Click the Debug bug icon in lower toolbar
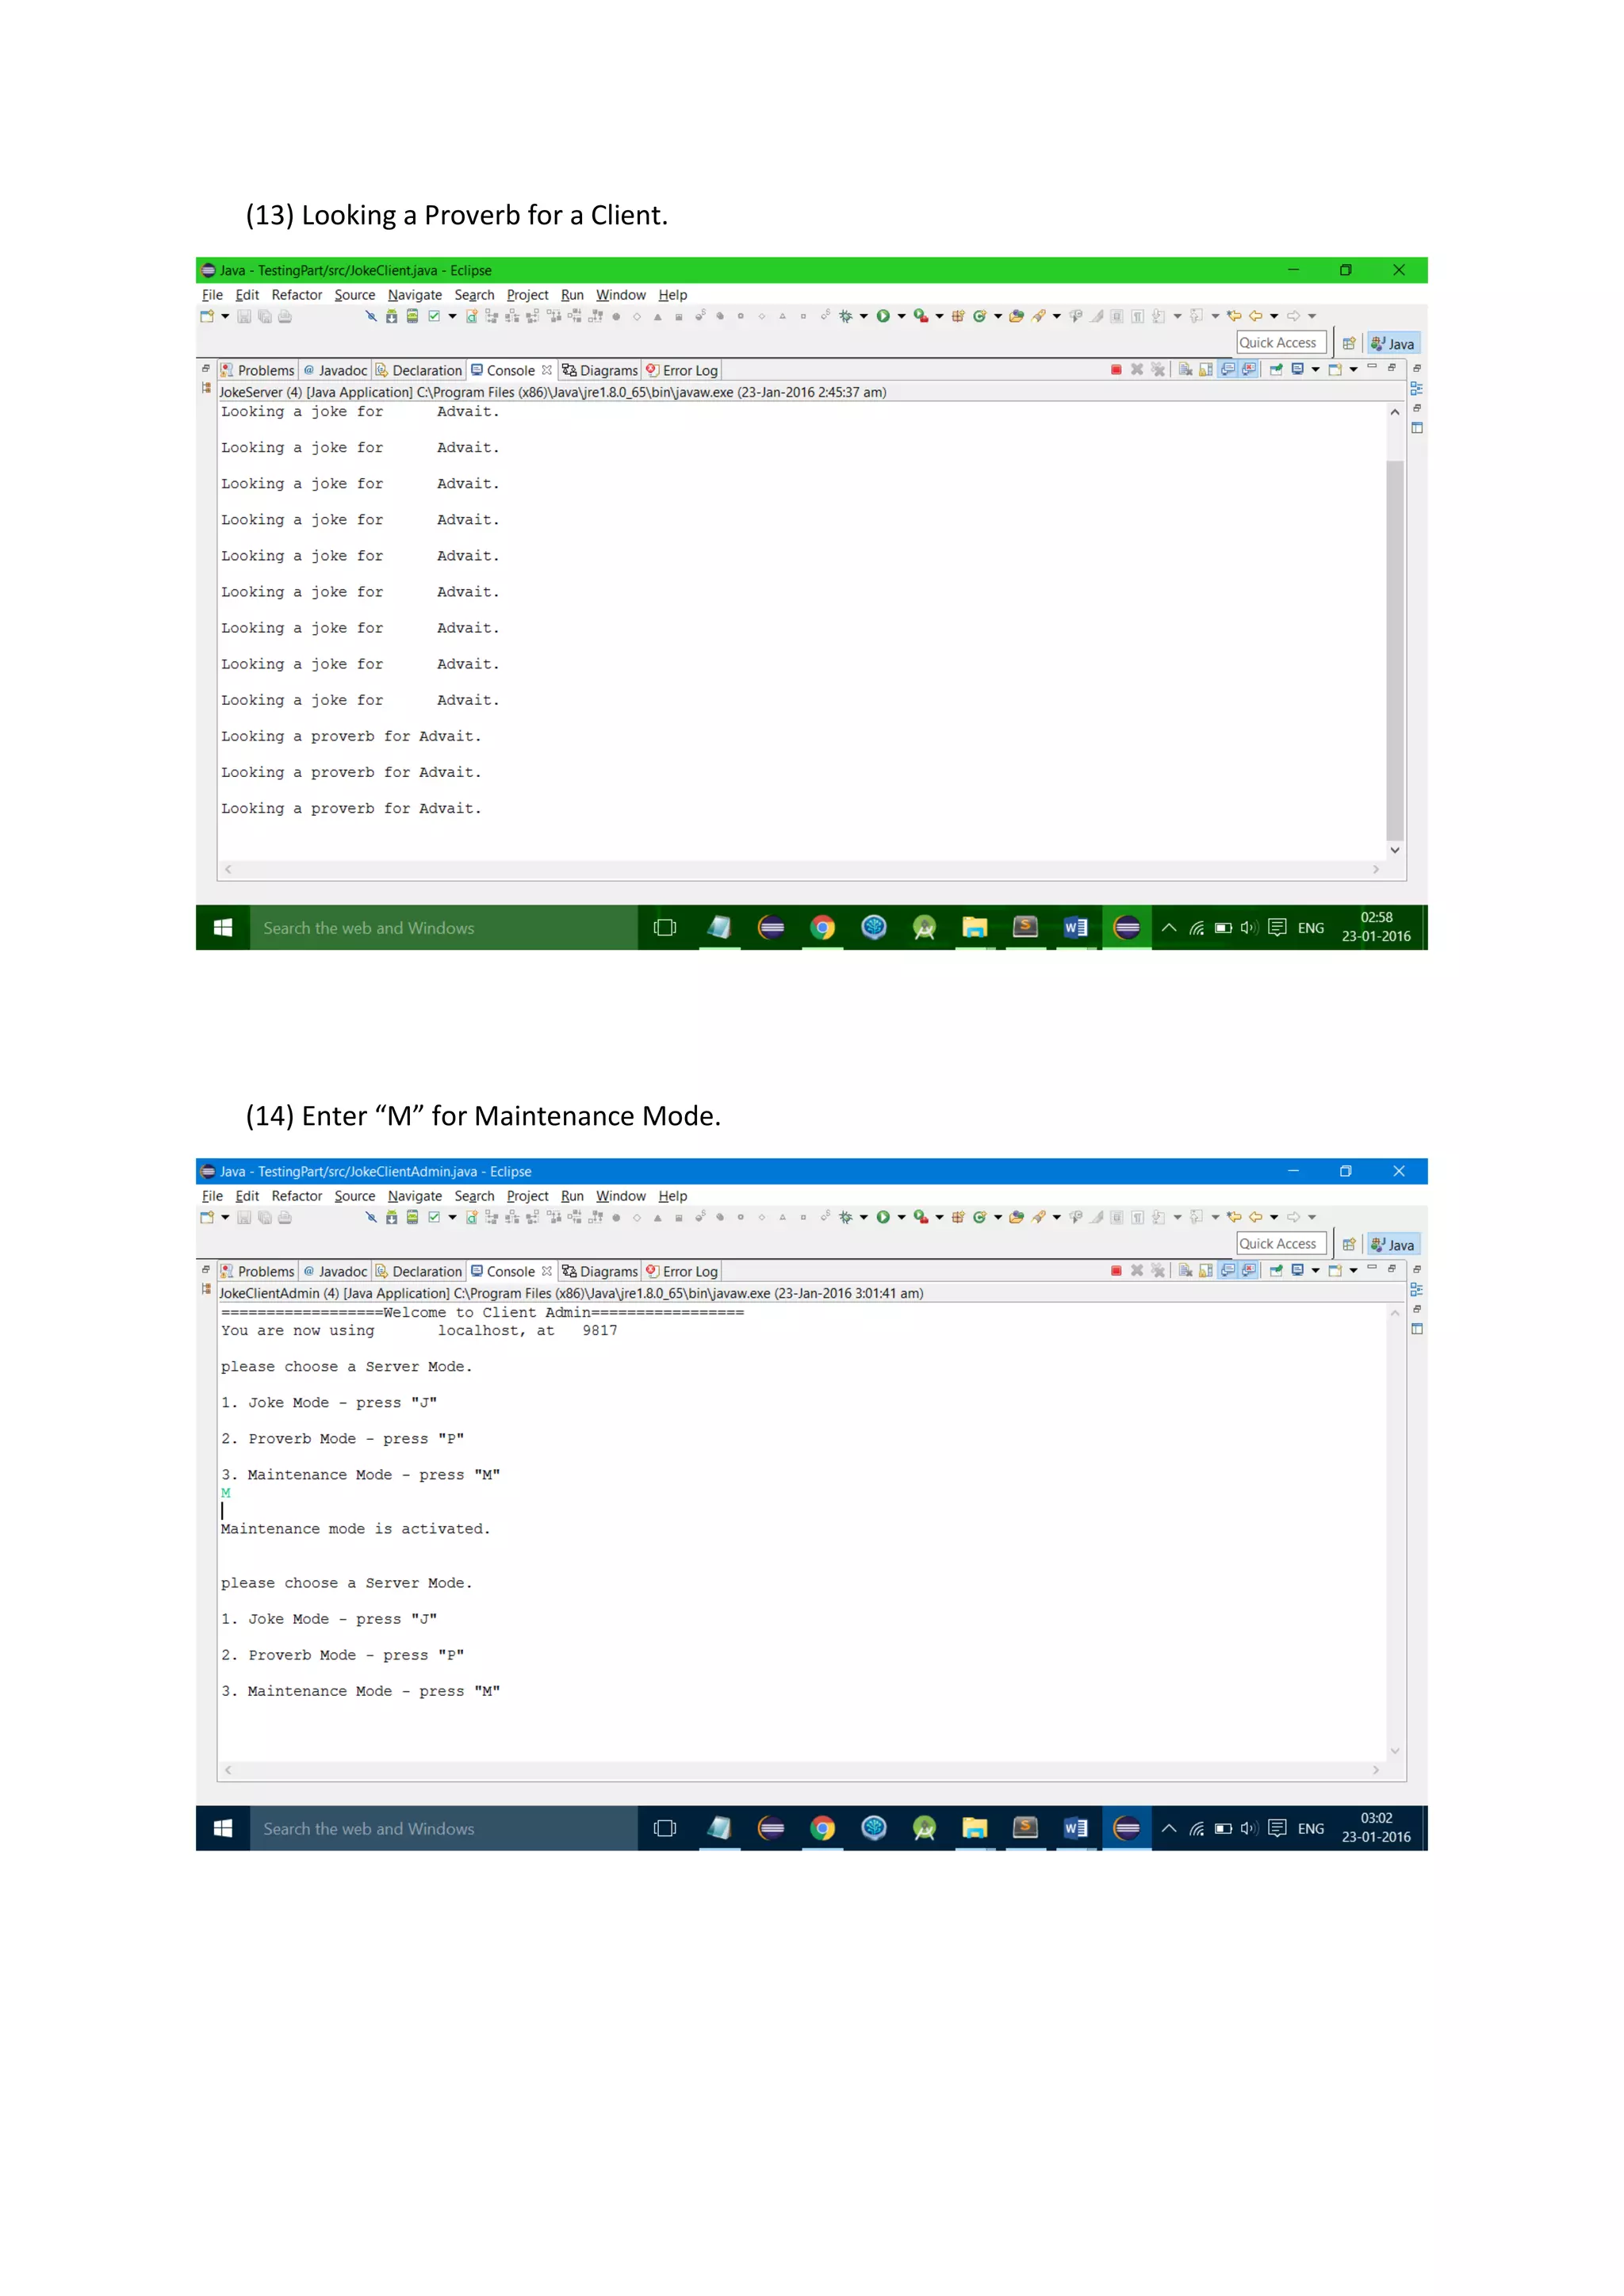The width and height of the screenshot is (1624, 2296). [846, 1217]
